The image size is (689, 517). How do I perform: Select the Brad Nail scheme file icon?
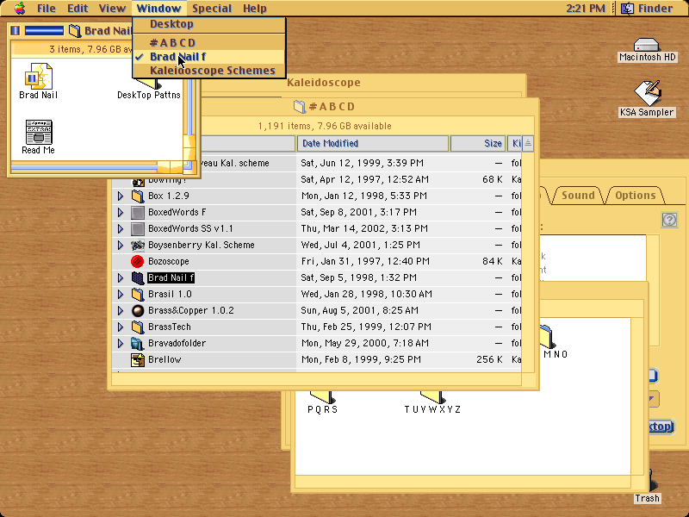point(38,76)
